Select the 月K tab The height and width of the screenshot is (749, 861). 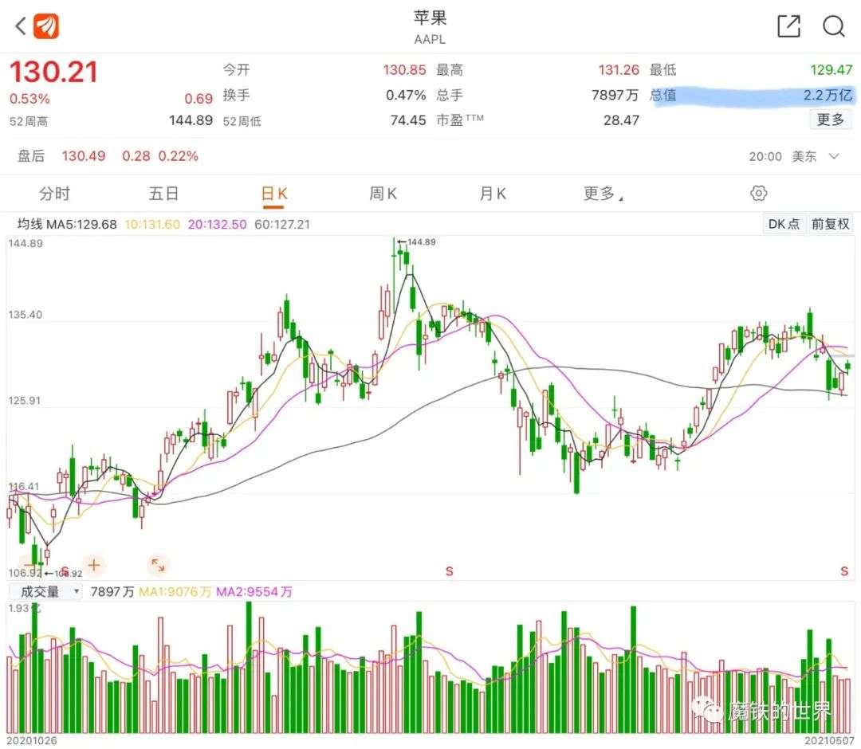click(493, 194)
